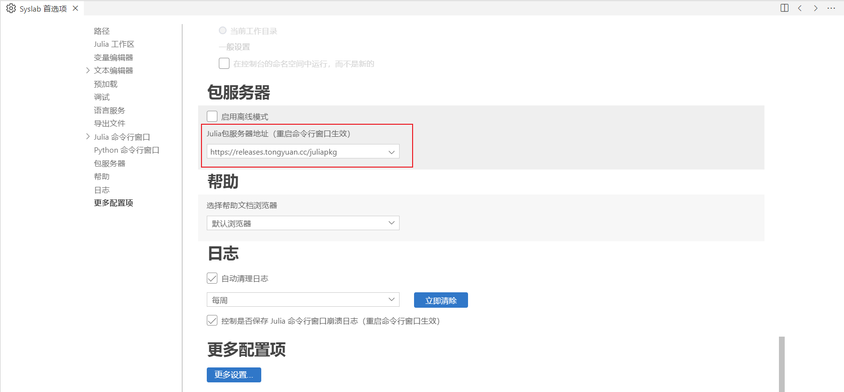Open 文本编辑器 settings section

coord(113,70)
